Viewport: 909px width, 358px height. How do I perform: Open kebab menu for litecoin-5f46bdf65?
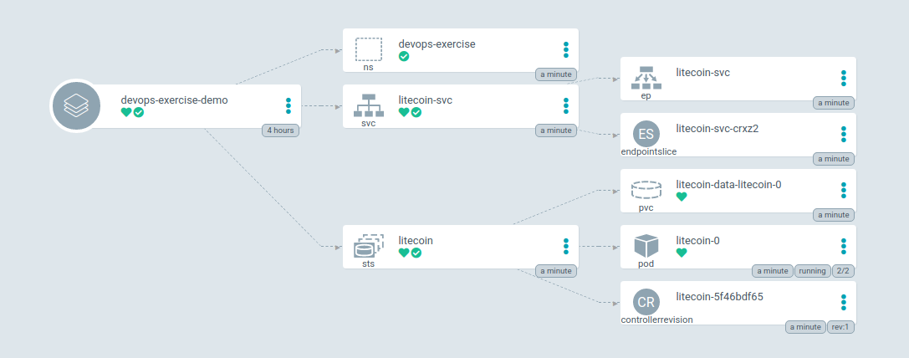tap(844, 303)
